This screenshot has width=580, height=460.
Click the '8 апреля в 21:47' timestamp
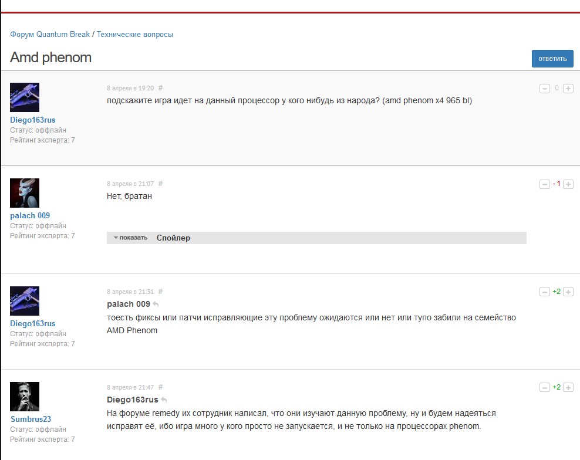(130, 387)
